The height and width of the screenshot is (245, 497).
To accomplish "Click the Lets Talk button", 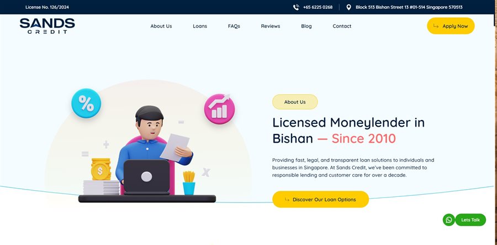I will 470,220.
